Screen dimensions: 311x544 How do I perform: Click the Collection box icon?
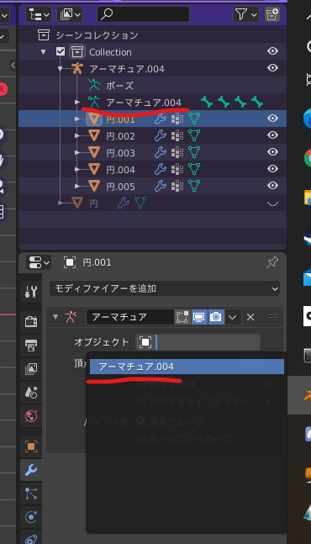click(x=77, y=51)
